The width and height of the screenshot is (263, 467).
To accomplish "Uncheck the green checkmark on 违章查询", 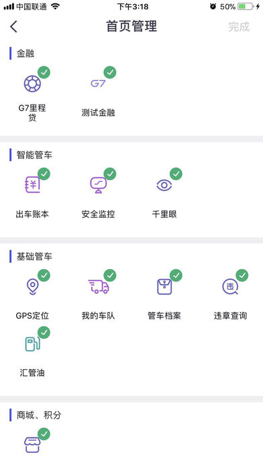I will [242, 275].
